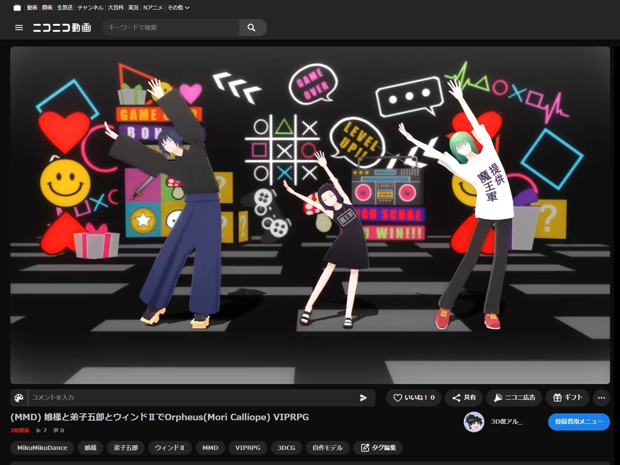This screenshot has width=620, height=465.
Task: Open the three-dot more options menu
Action: [x=601, y=398]
